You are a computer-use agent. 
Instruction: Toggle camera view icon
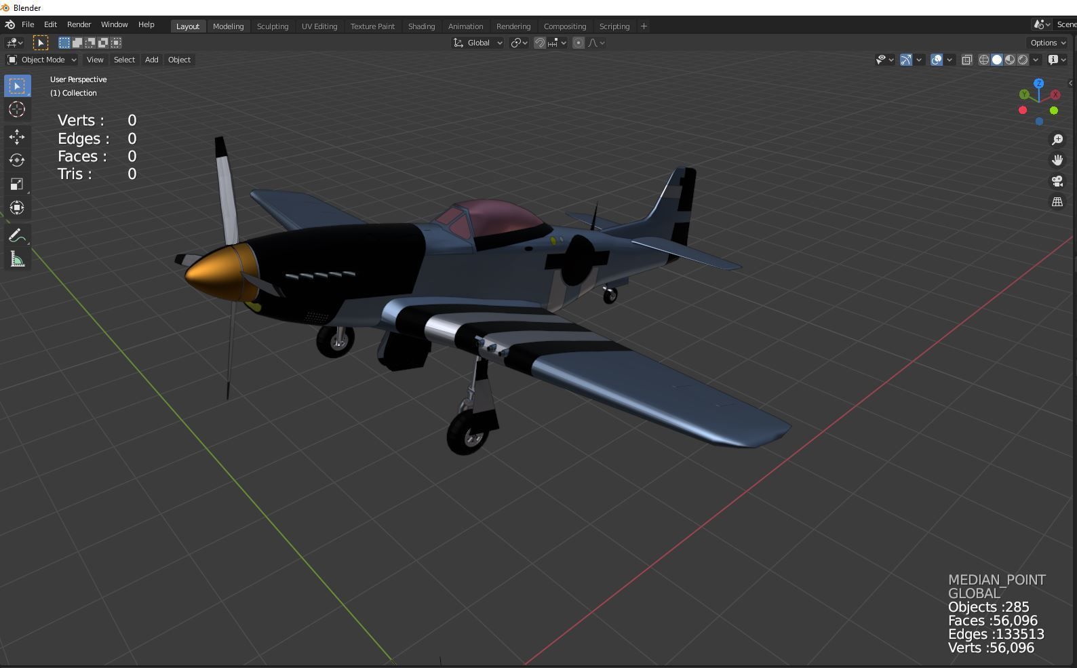[1057, 181]
